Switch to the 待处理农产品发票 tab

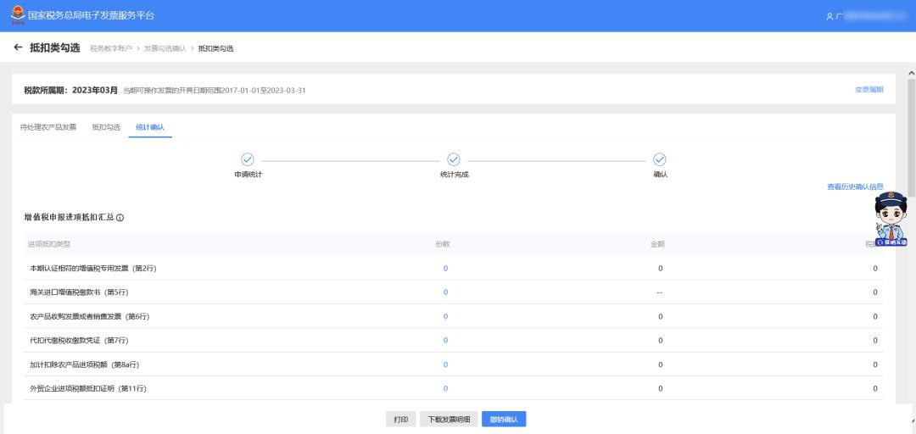tap(48, 127)
